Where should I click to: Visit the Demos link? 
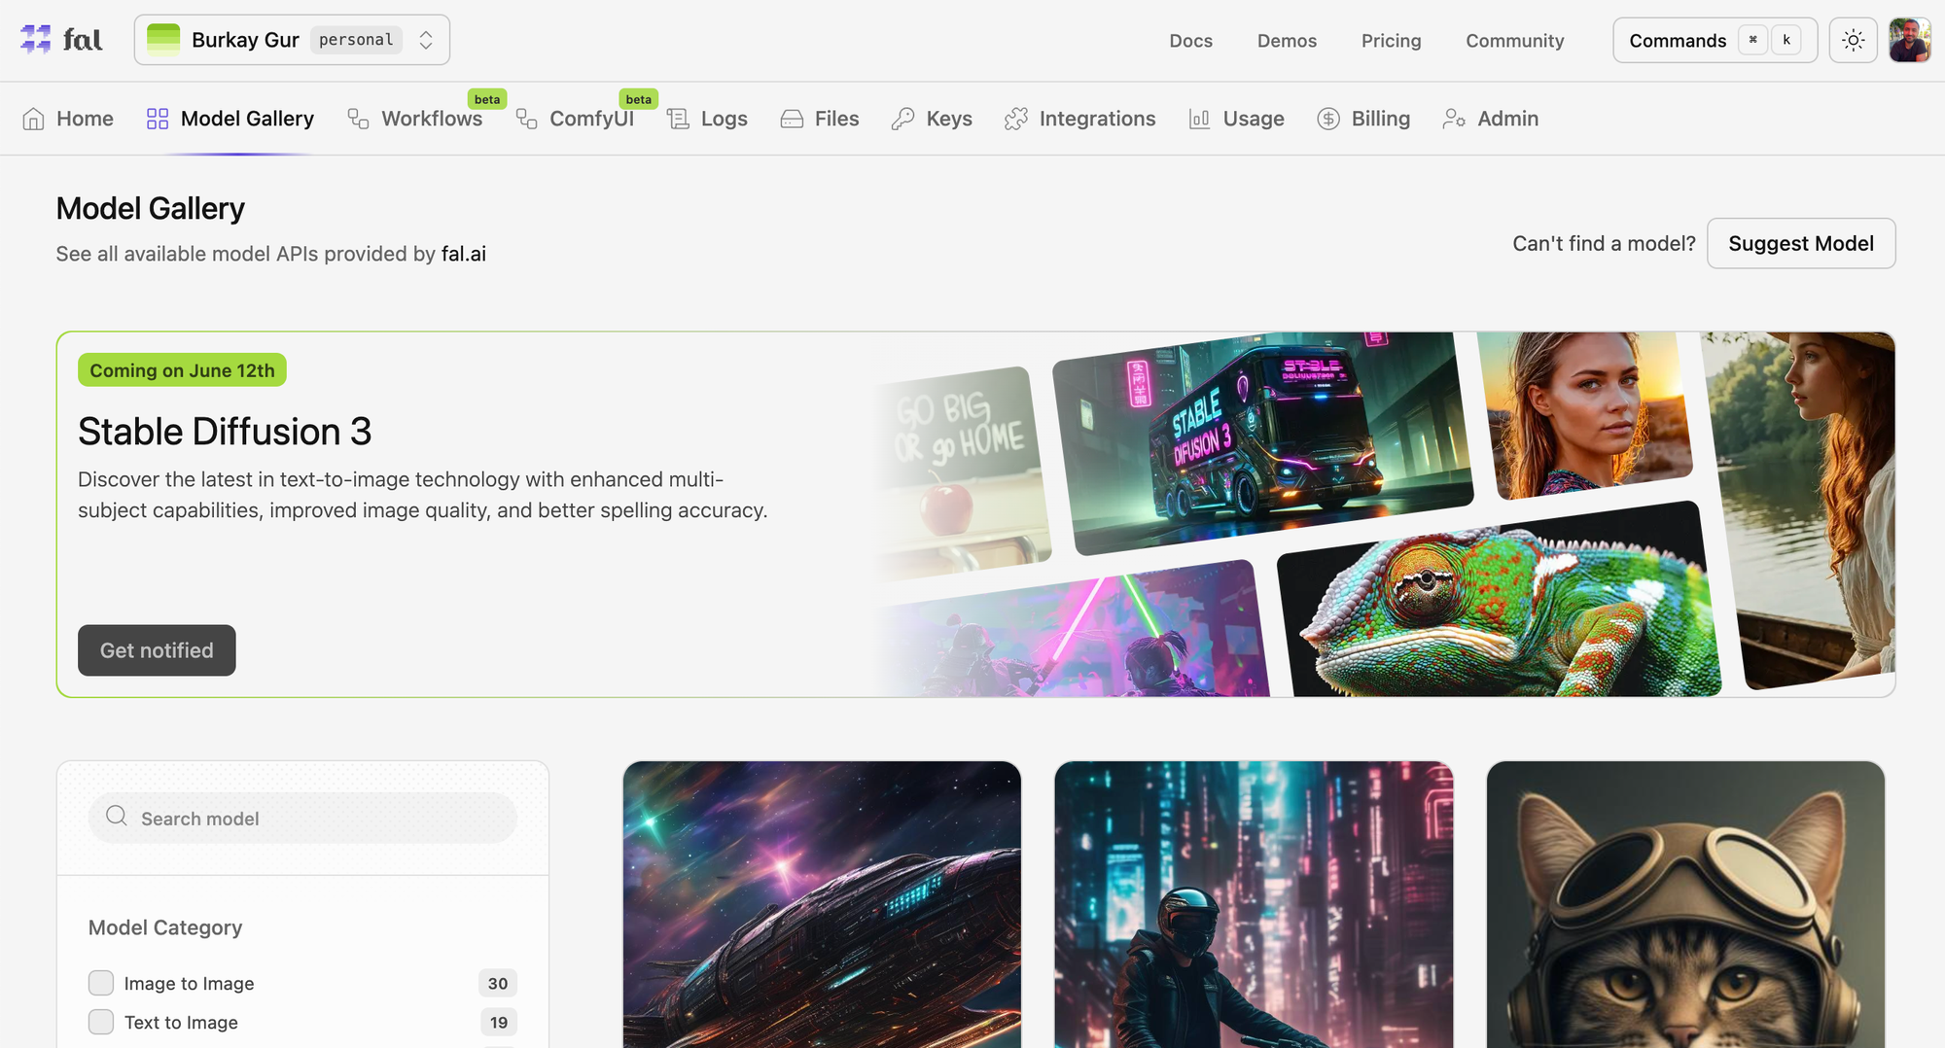[1287, 41]
